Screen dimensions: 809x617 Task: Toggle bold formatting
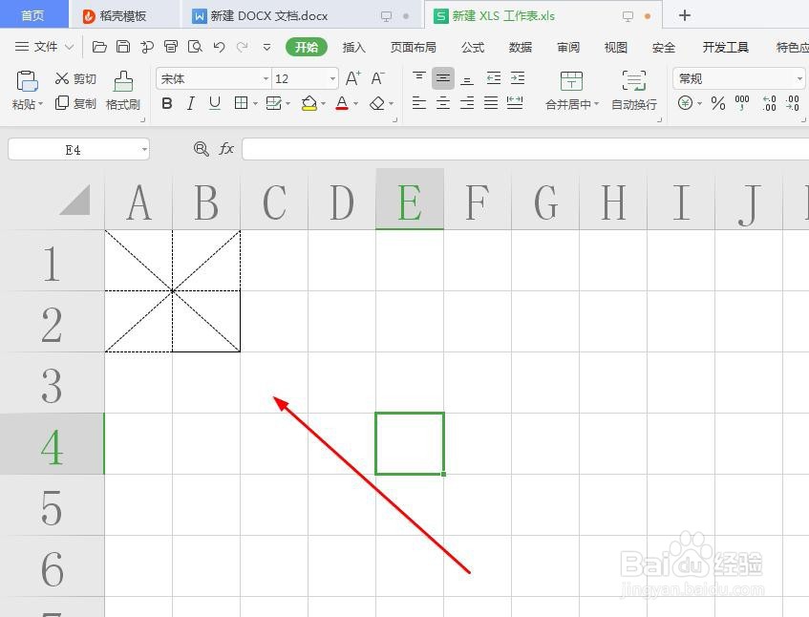[166, 103]
